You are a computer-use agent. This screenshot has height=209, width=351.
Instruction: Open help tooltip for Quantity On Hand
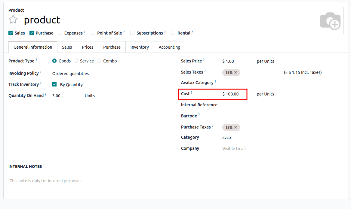pos(46,94)
